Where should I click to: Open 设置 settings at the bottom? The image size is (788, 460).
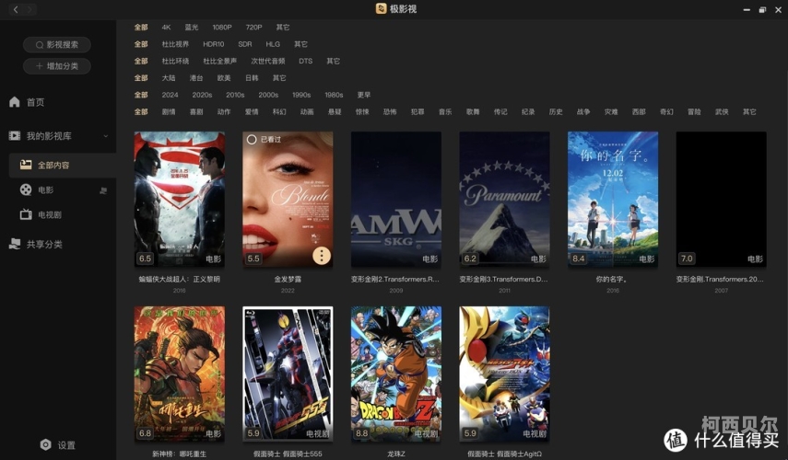58,445
